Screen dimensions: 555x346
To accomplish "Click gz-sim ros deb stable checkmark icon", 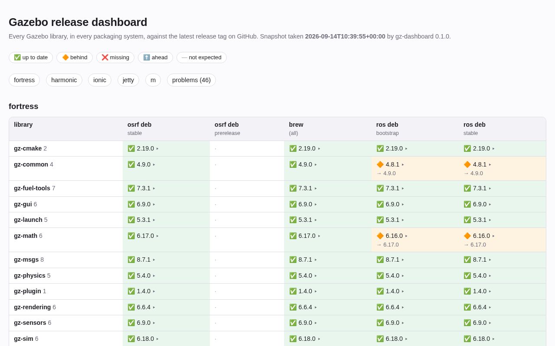I will (467, 339).
